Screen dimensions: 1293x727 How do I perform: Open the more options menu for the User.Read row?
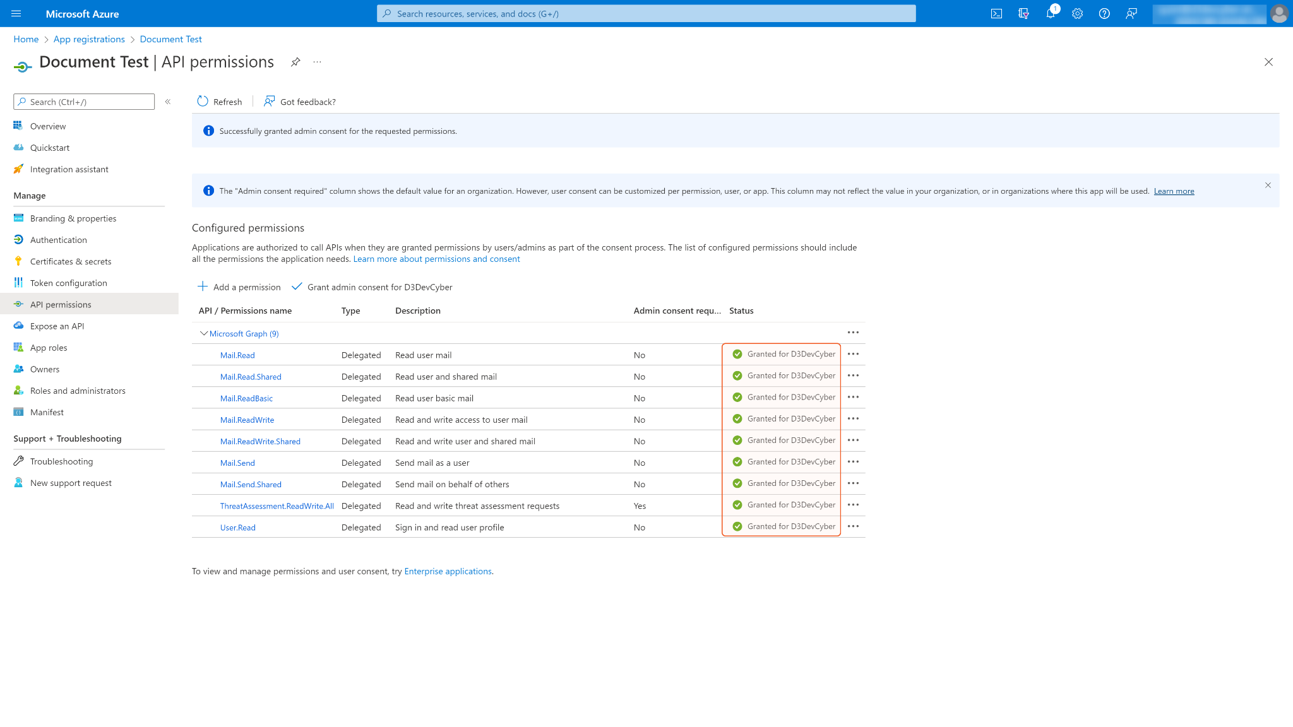pyautogui.click(x=853, y=526)
